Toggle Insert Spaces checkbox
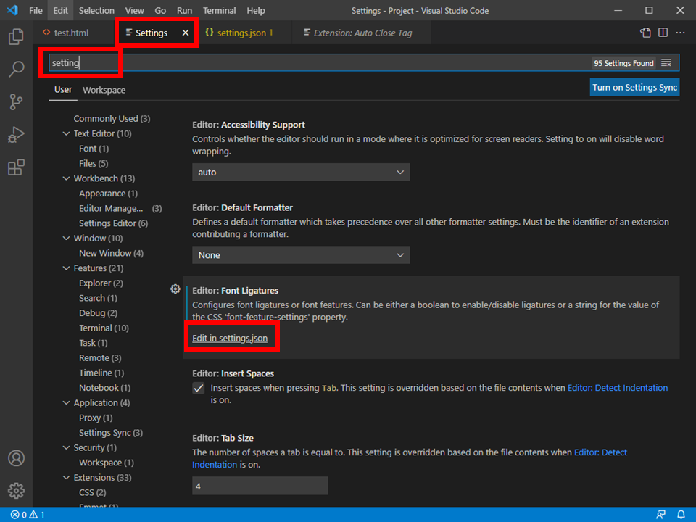 pyautogui.click(x=199, y=388)
